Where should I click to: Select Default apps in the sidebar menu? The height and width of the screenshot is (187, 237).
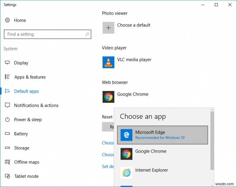coord(26,91)
